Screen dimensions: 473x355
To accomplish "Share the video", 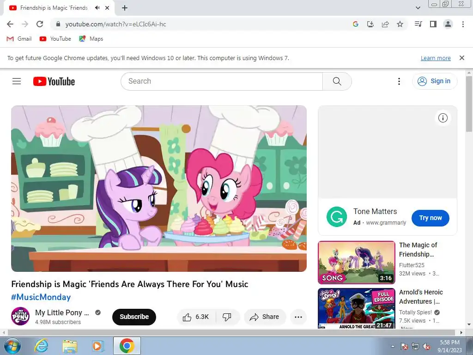I will point(265,317).
